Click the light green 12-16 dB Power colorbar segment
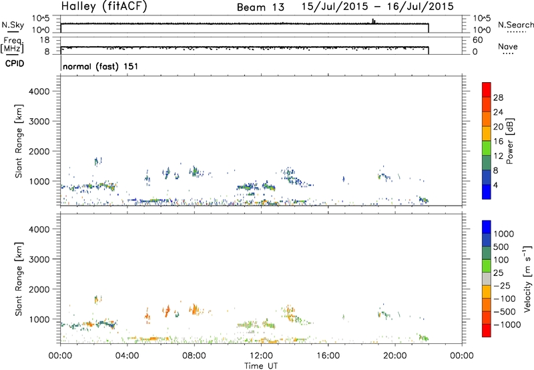534x370 pixels. (487, 148)
